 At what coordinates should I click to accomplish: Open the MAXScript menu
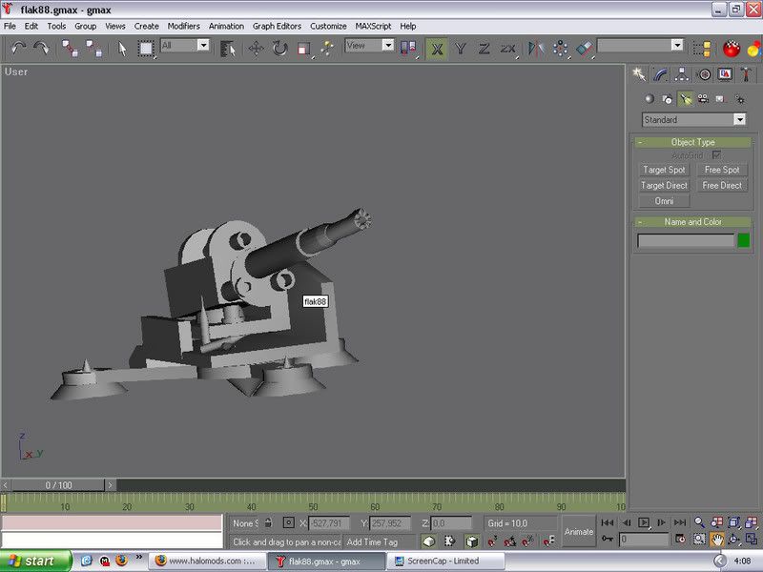(373, 27)
